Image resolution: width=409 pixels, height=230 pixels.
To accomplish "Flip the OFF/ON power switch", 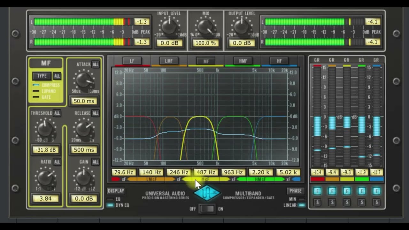I will pyautogui.click(x=207, y=209).
